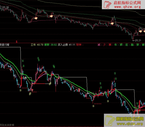Click the 25.21 low price label
Image resolution: width=145 pixels, height=127 pixels.
[x=138, y=40]
